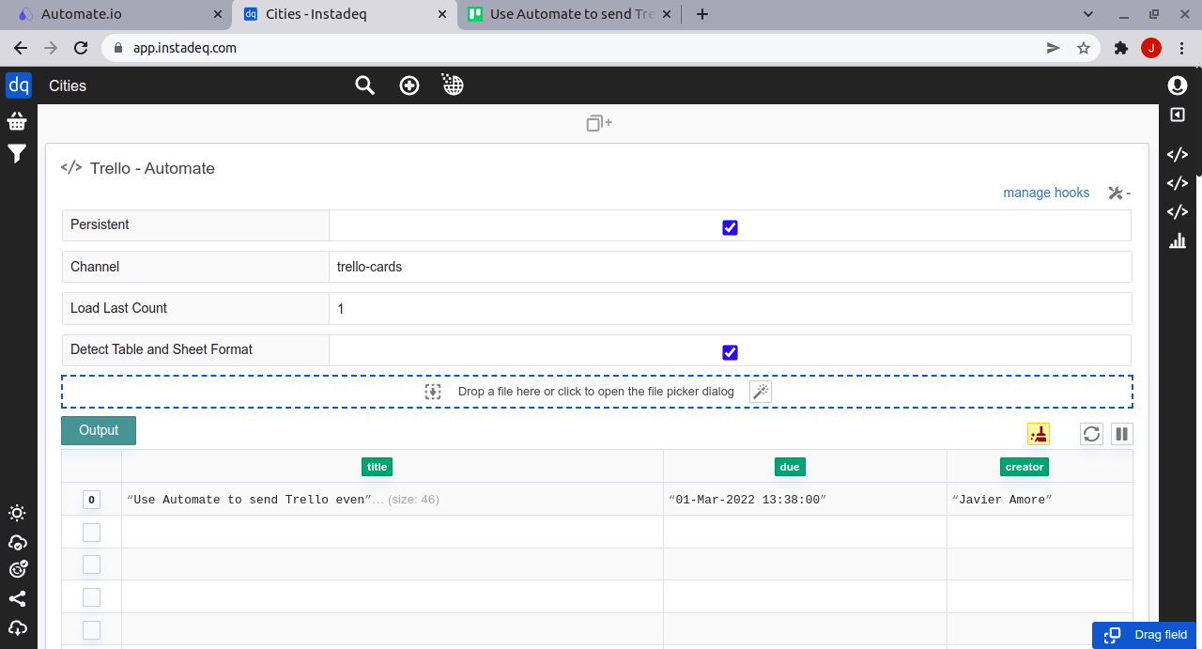
Task: Click the creator column header tag
Action: (x=1025, y=467)
